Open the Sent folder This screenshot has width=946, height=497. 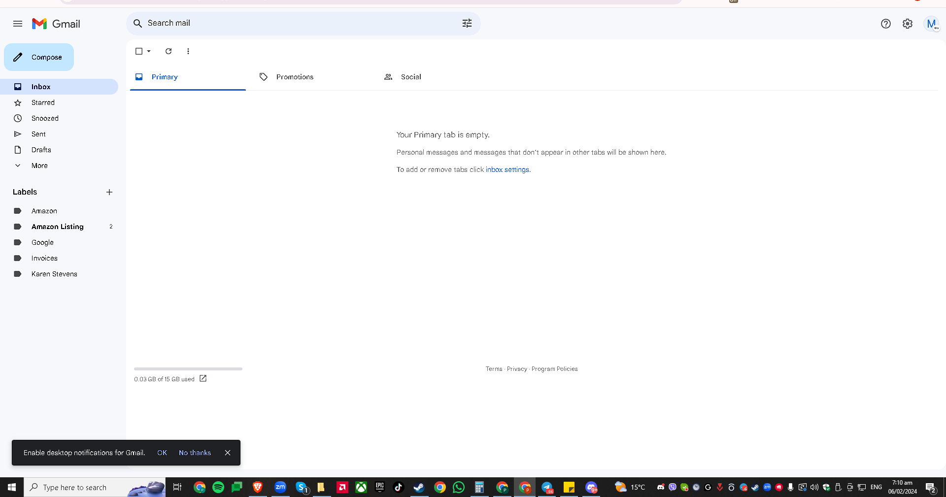tap(59, 134)
